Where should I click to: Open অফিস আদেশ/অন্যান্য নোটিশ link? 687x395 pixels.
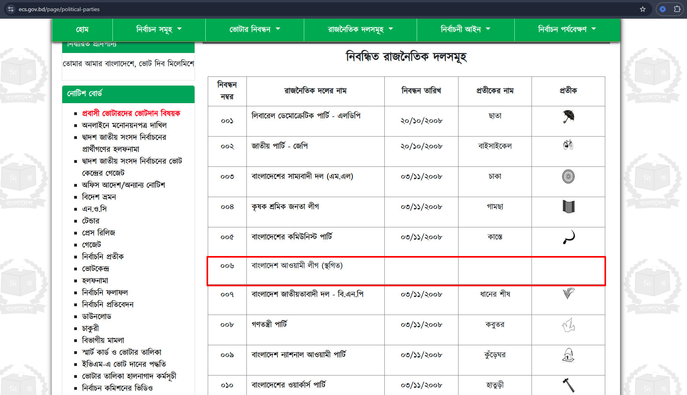pyautogui.click(x=124, y=185)
